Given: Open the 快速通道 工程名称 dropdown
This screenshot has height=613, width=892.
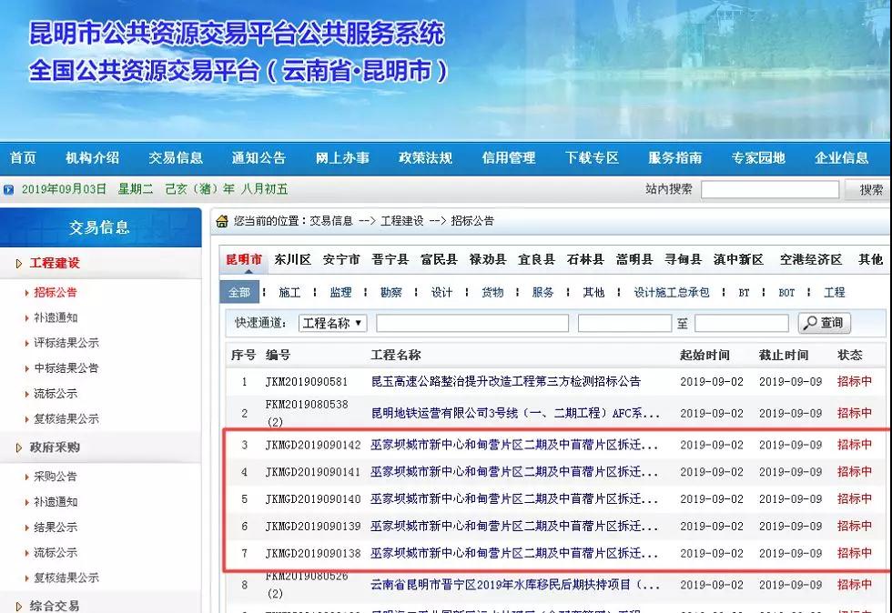Looking at the screenshot, I should pos(332,323).
